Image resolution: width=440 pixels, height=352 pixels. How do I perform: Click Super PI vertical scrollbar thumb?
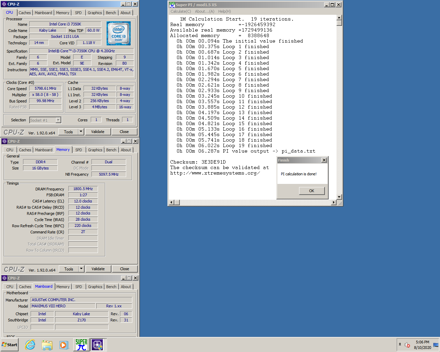(339, 23)
